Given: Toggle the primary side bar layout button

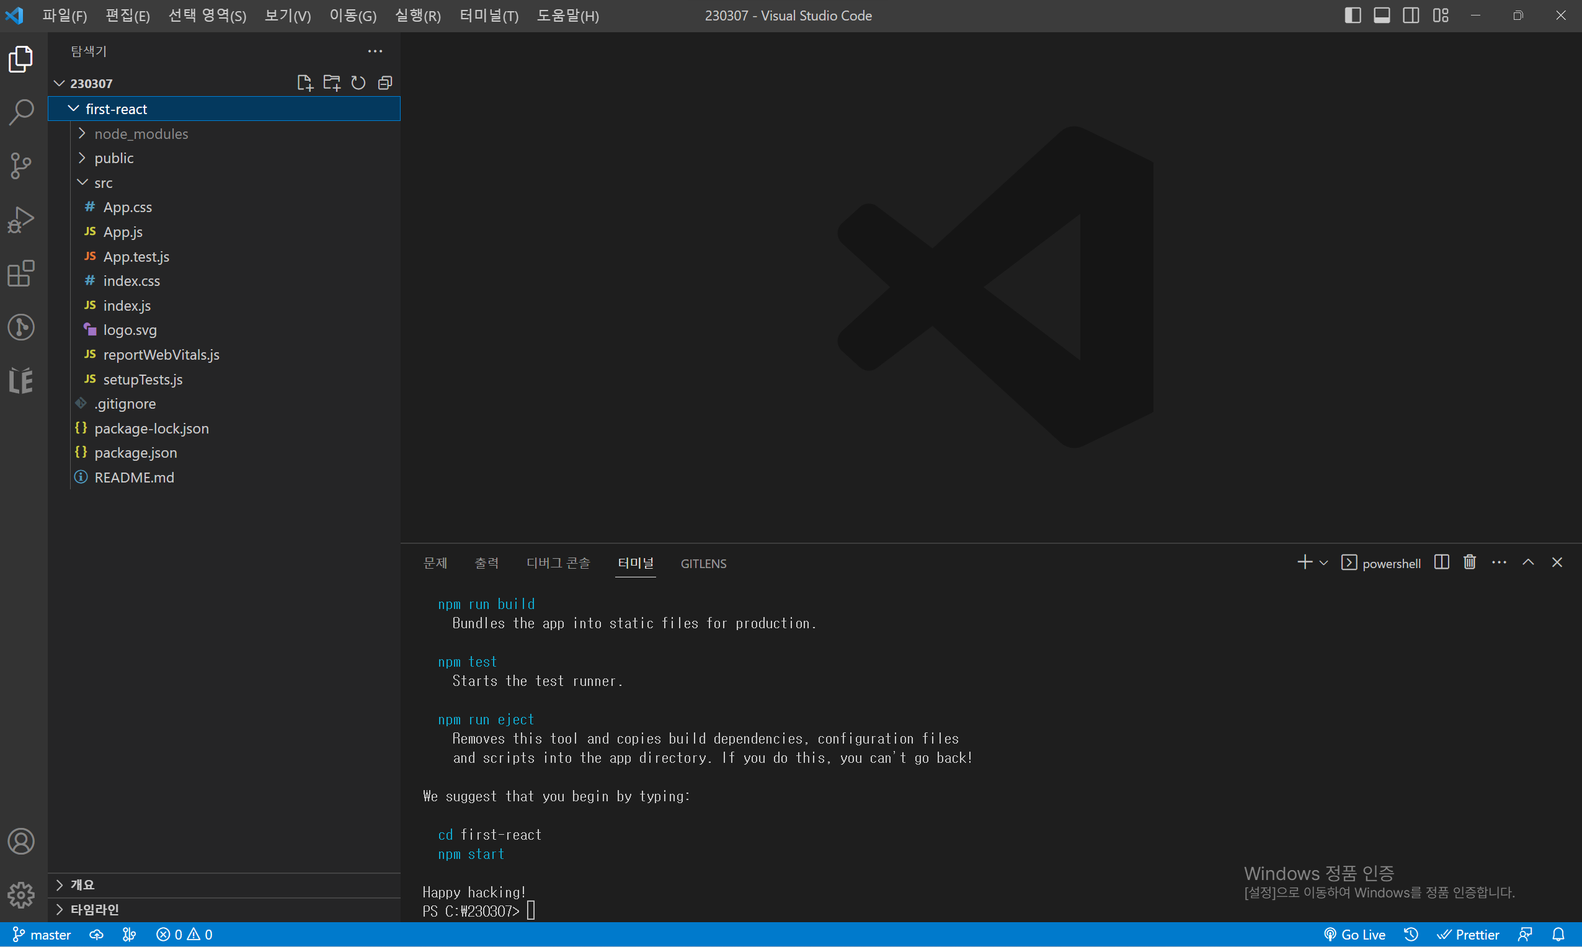Looking at the screenshot, I should click(x=1353, y=16).
